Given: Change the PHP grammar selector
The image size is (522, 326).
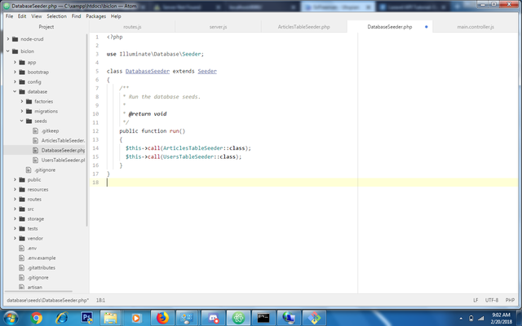Looking at the screenshot, I should pyautogui.click(x=510, y=300).
